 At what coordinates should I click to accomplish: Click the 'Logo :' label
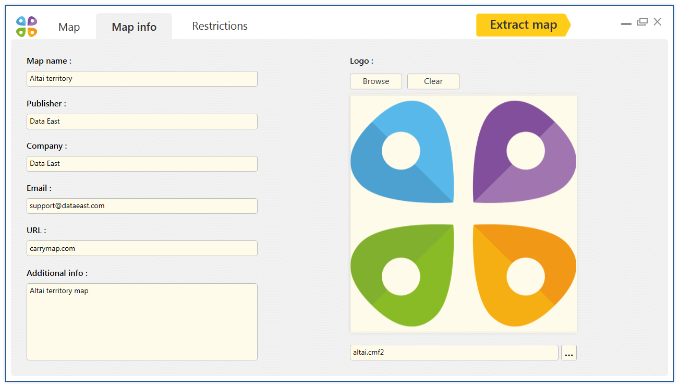(x=361, y=61)
